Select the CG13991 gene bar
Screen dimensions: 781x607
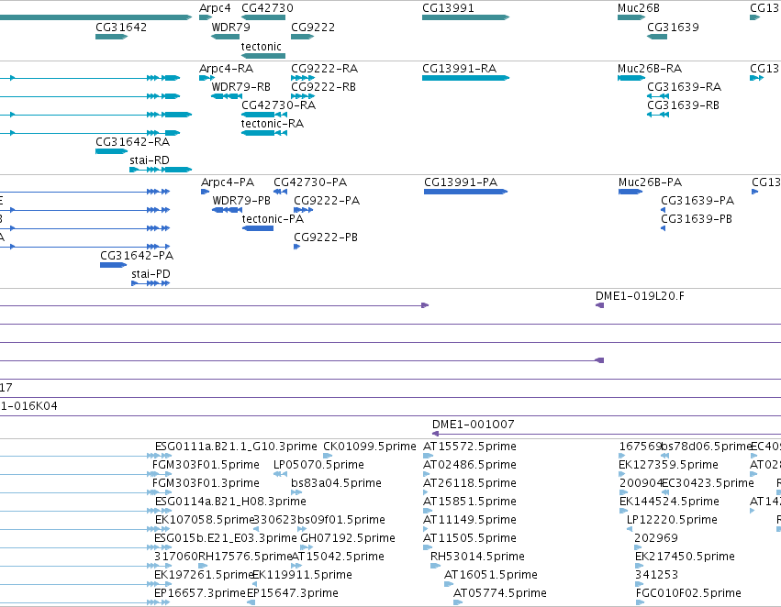point(465,18)
